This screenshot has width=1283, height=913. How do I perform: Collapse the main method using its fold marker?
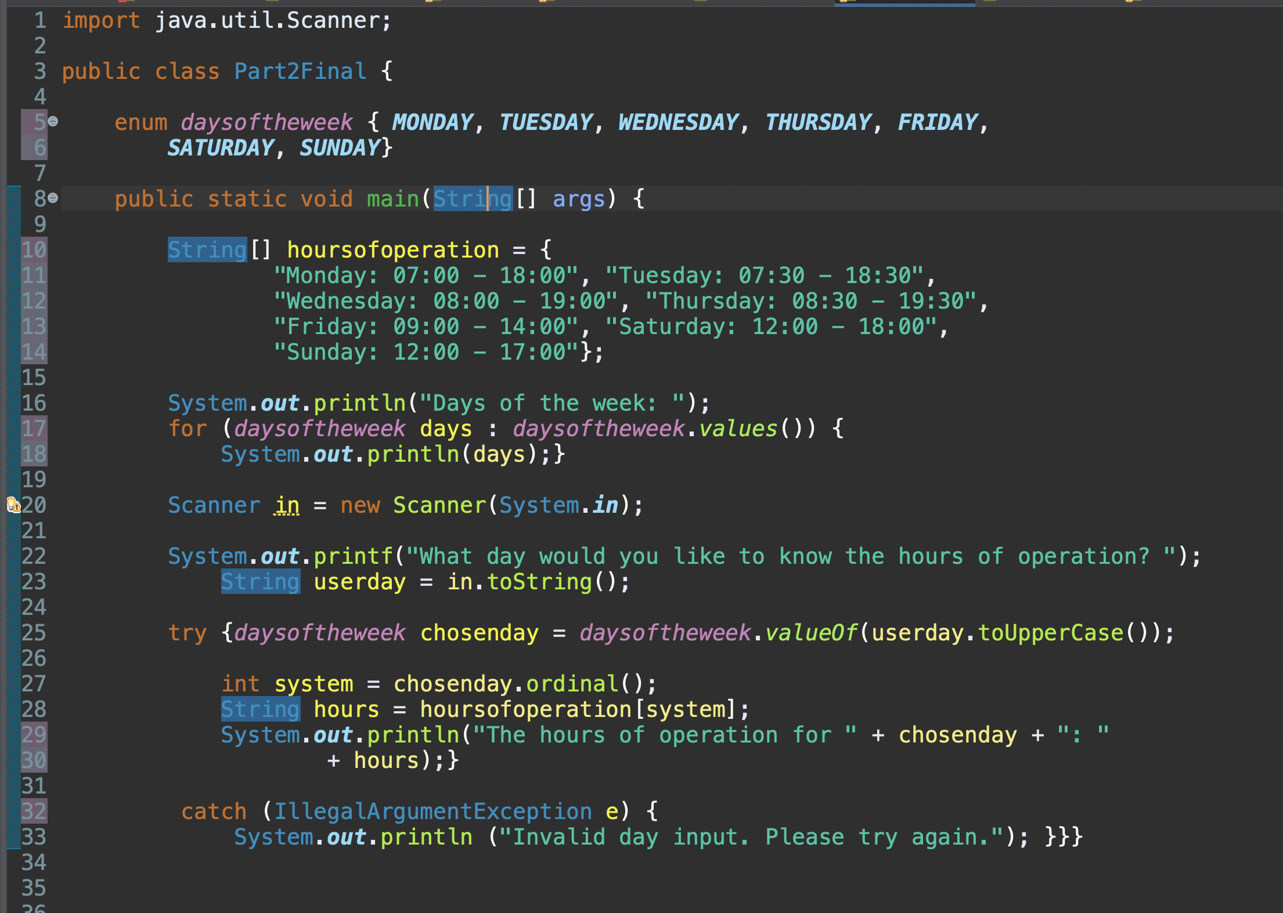click(x=52, y=199)
